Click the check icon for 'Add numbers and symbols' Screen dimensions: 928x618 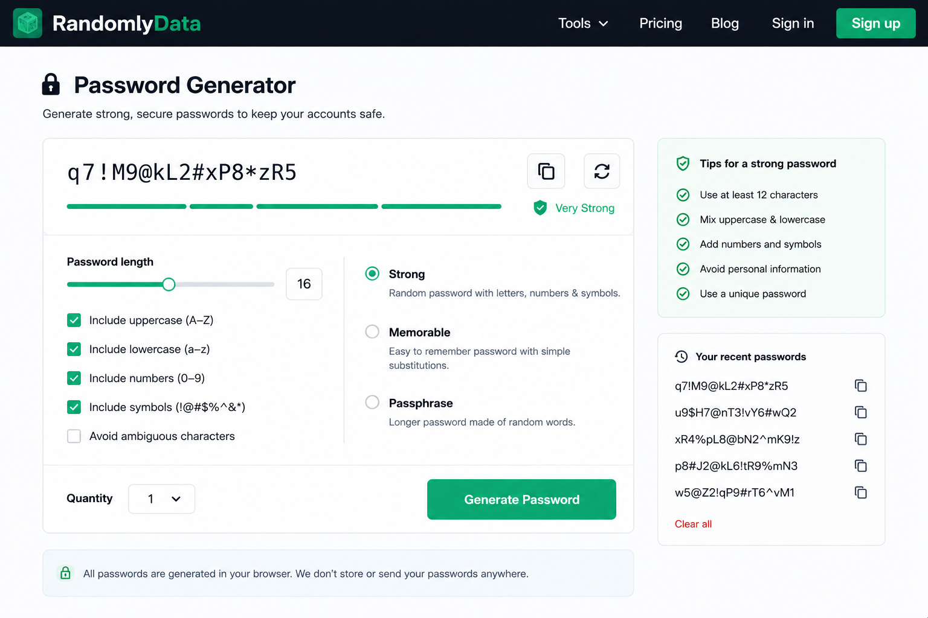(683, 244)
